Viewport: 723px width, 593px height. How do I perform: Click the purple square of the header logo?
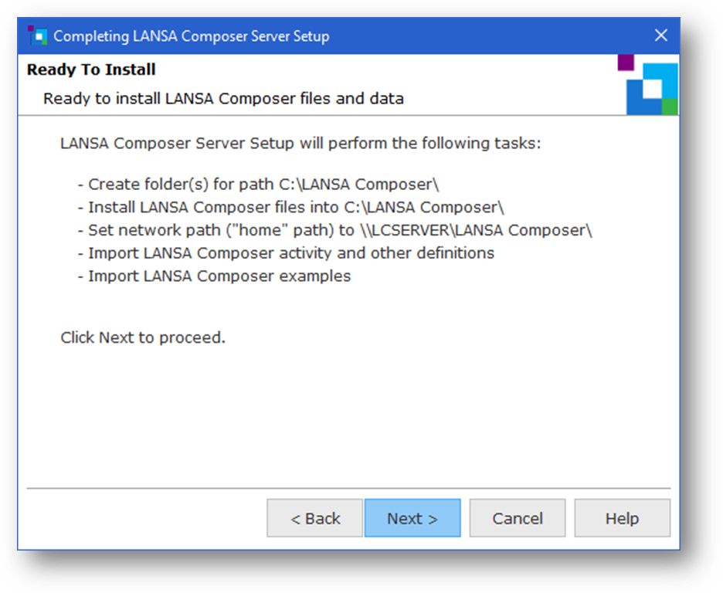coord(626,63)
